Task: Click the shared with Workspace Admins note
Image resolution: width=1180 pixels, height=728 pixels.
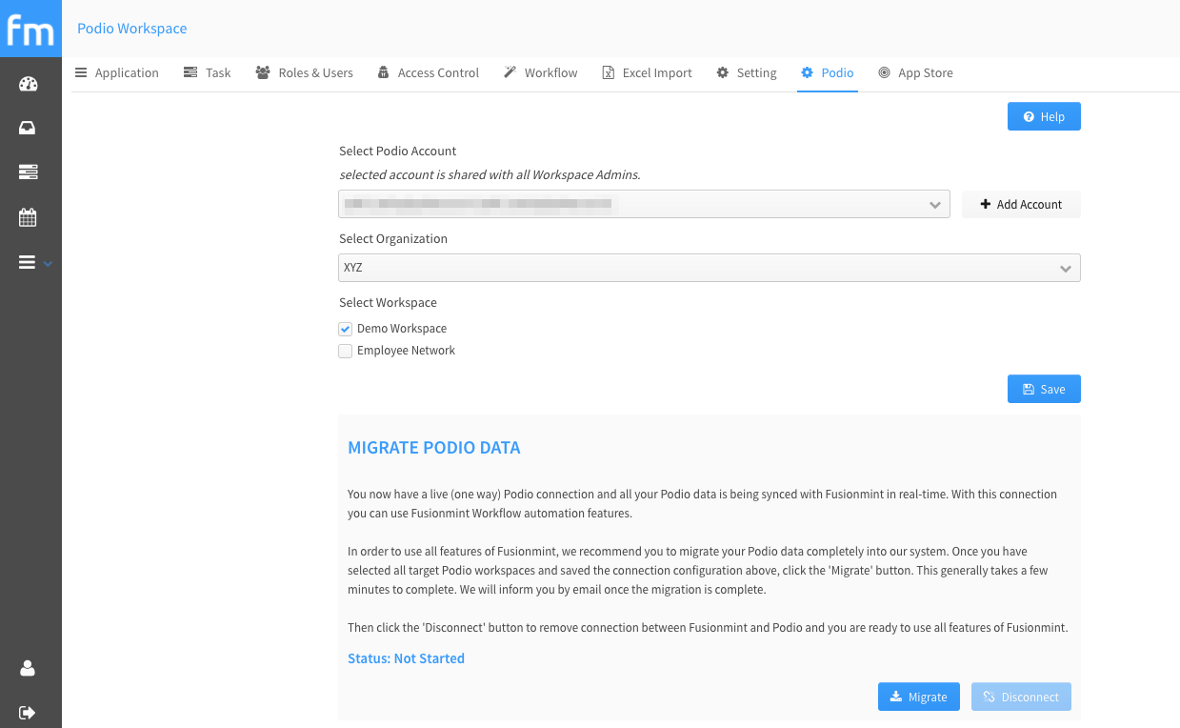Action: point(490,175)
